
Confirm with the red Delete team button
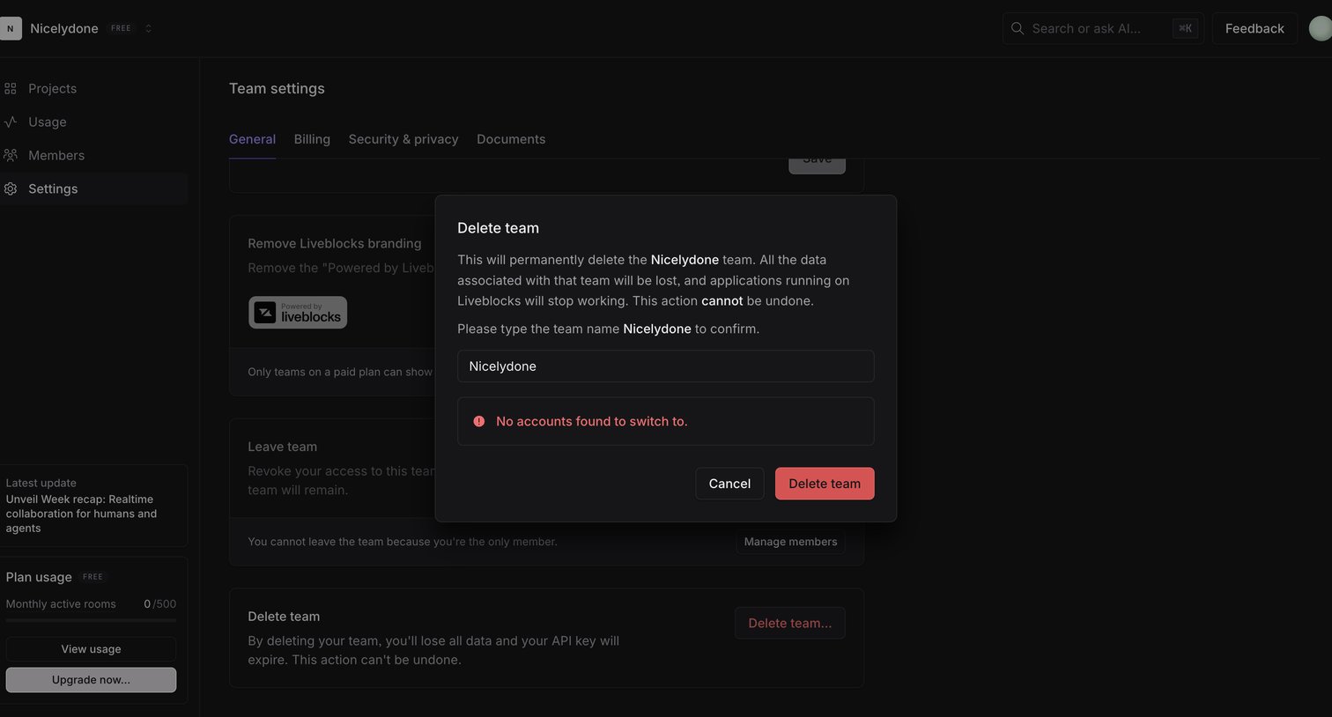[825, 484]
